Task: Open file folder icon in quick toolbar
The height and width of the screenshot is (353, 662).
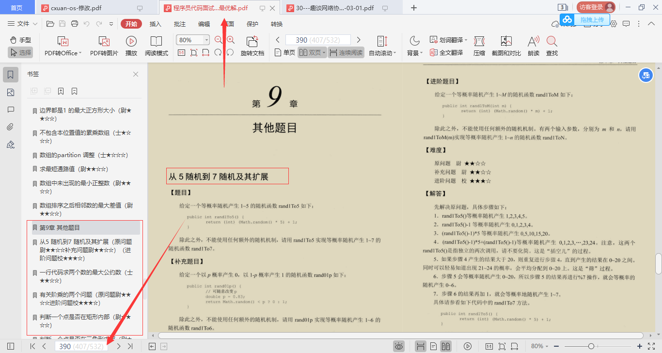Action: pyautogui.click(x=50, y=24)
